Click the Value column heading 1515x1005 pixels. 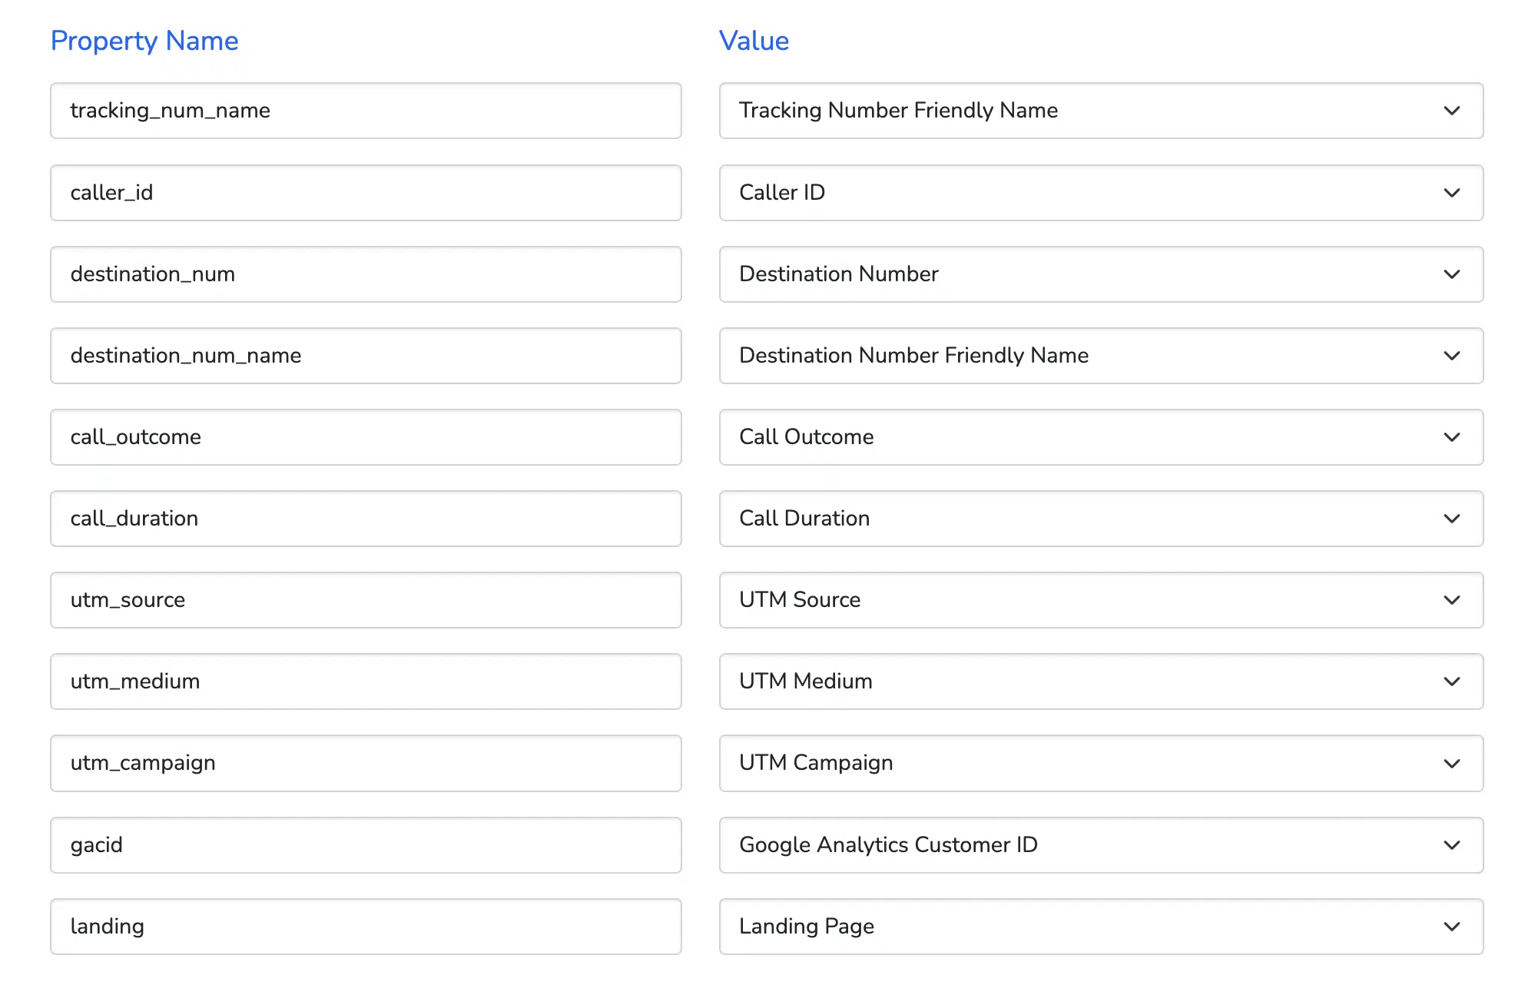tap(754, 41)
